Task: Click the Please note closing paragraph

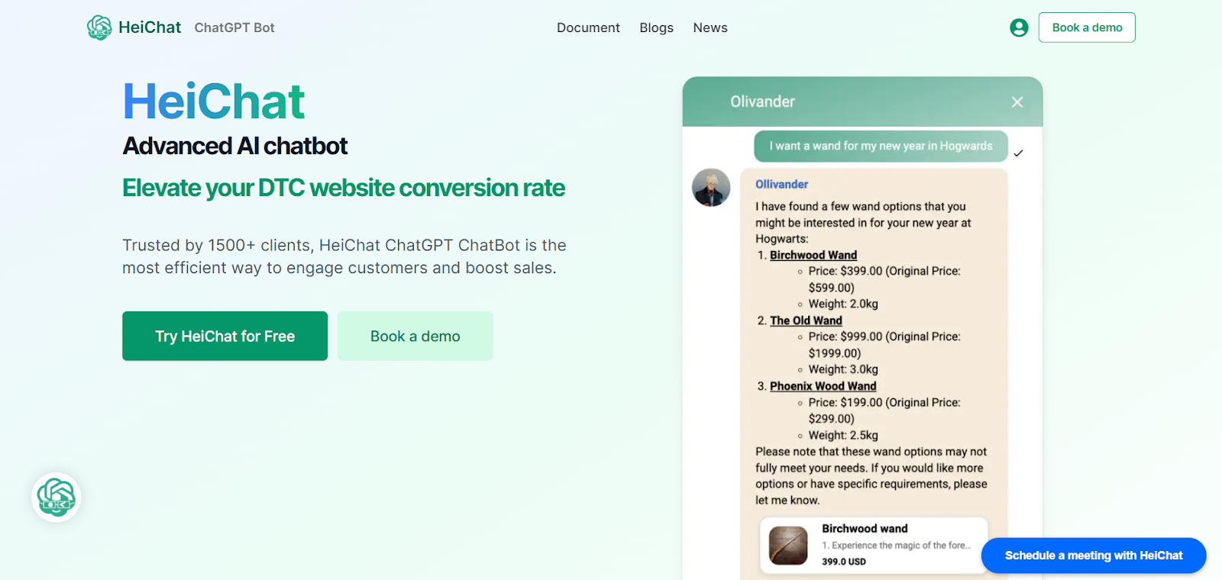Action: (x=871, y=475)
